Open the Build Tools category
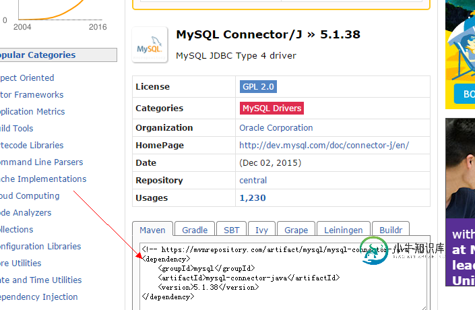475x310 pixels. click(16, 129)
